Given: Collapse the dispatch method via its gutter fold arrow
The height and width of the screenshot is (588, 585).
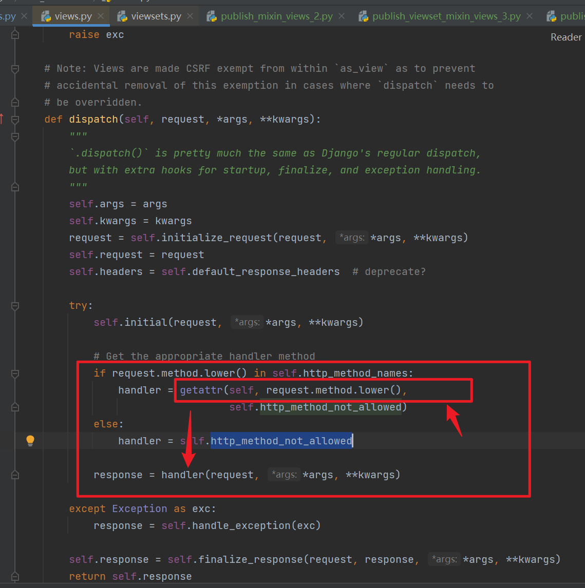Looking at the screenshot, I should (15, 119).
